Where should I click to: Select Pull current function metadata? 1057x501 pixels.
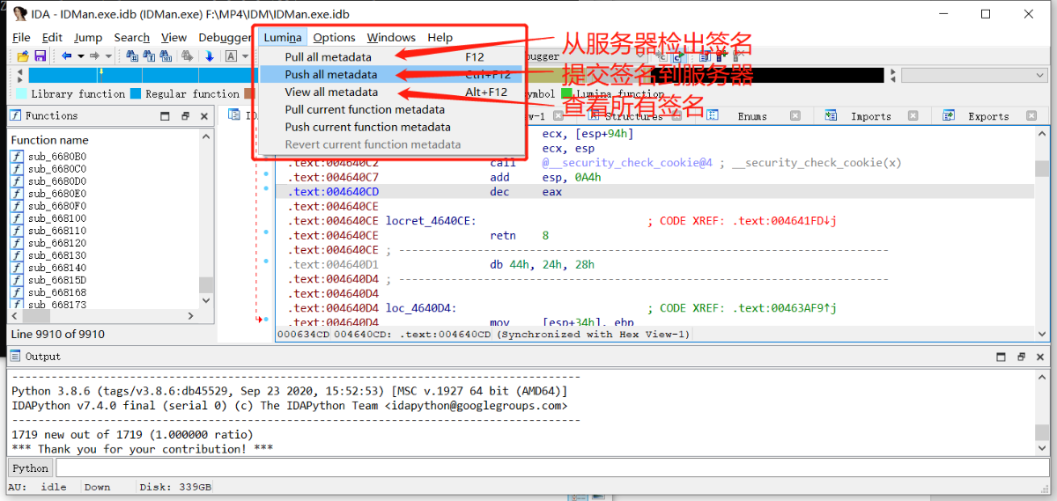click(x=391, y=109)
